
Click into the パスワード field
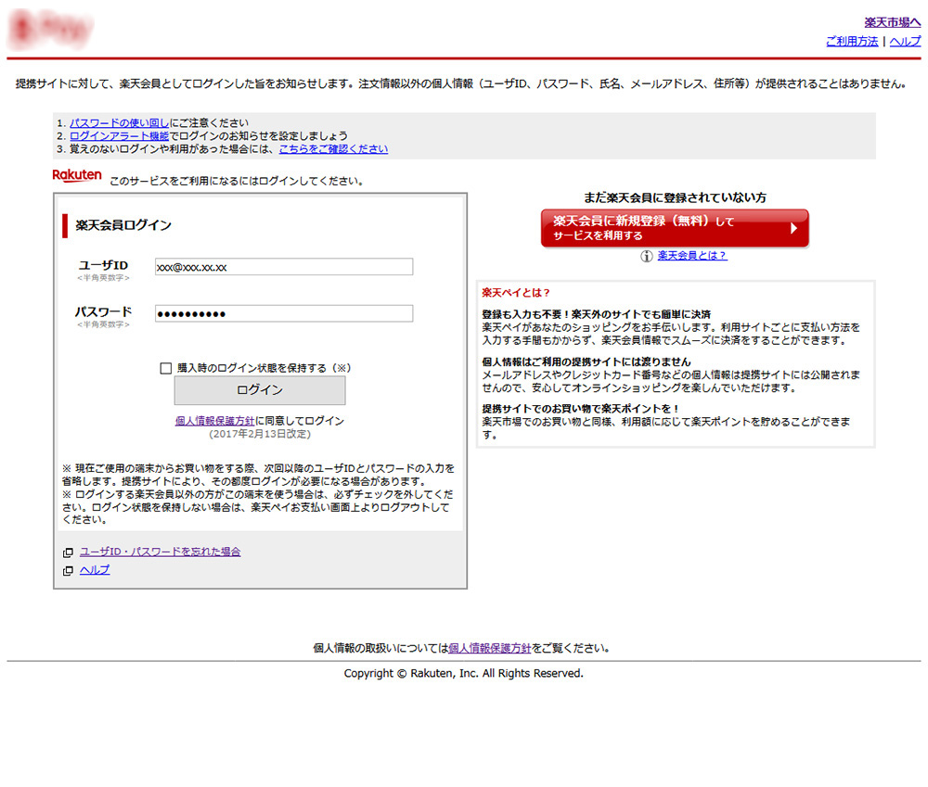283,313
